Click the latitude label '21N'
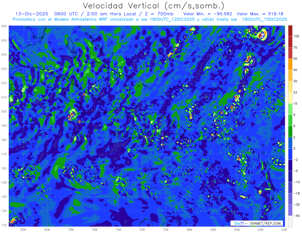302x233 pixels. coord(4,97)
